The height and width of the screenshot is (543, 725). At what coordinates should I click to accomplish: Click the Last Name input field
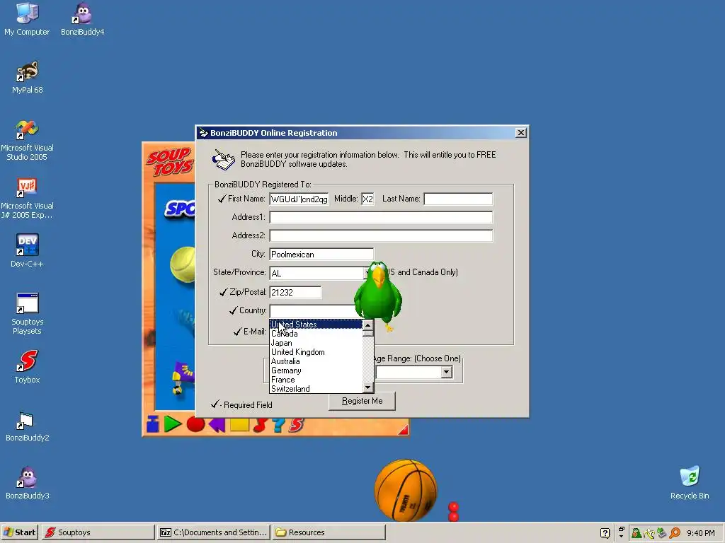458,199
